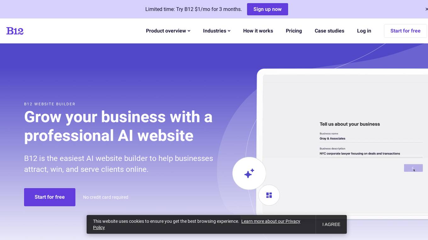Expand the Product overview chevron

tap(189, 31)
